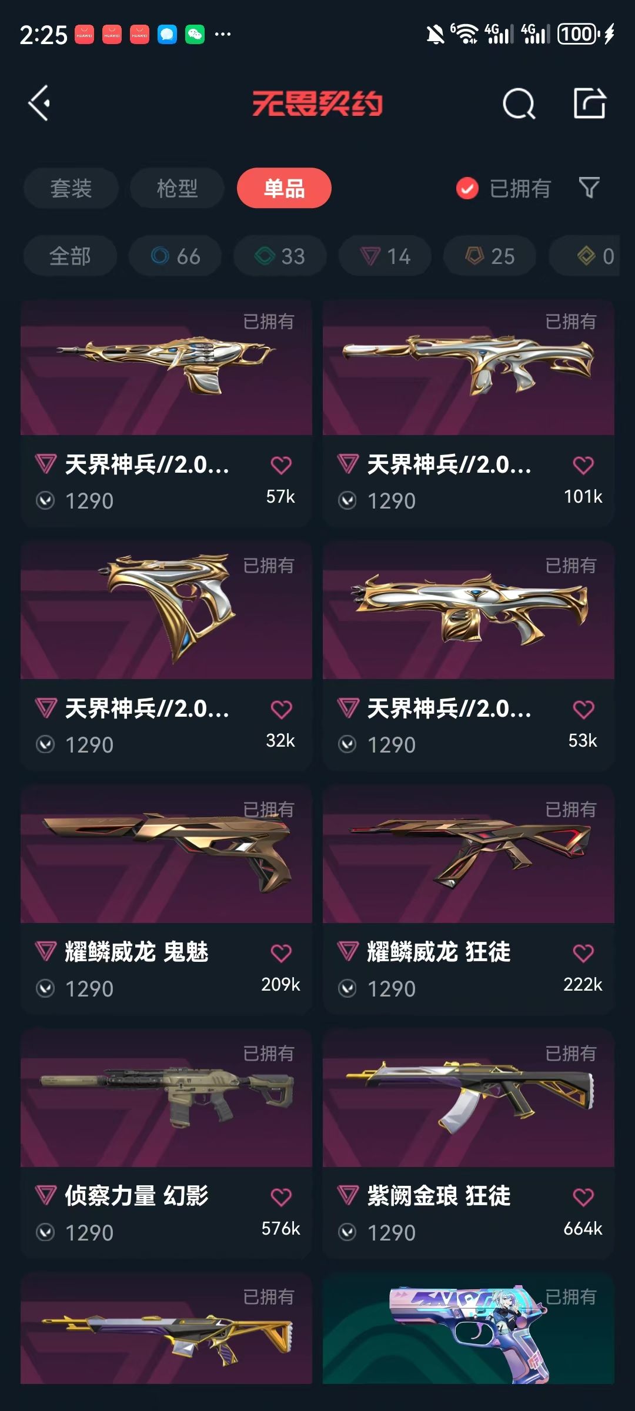
Task: Tap the back arrow icon
Action: coord(39,103)
